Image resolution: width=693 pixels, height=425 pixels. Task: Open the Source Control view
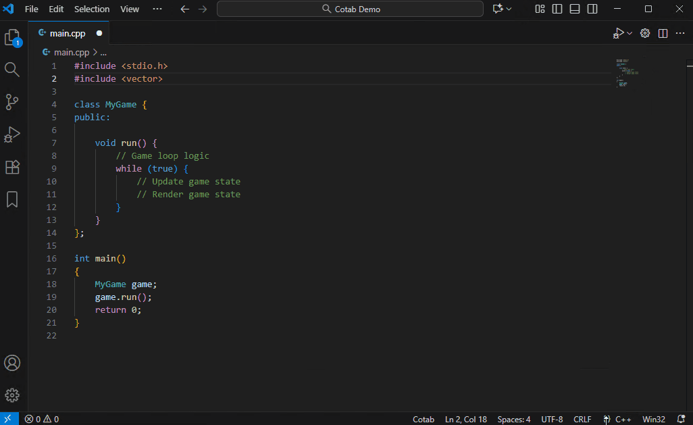click(12, 102)
